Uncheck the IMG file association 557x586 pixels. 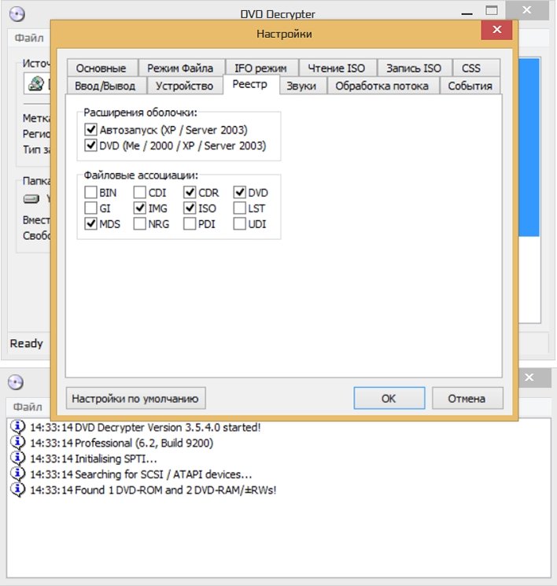140,208
